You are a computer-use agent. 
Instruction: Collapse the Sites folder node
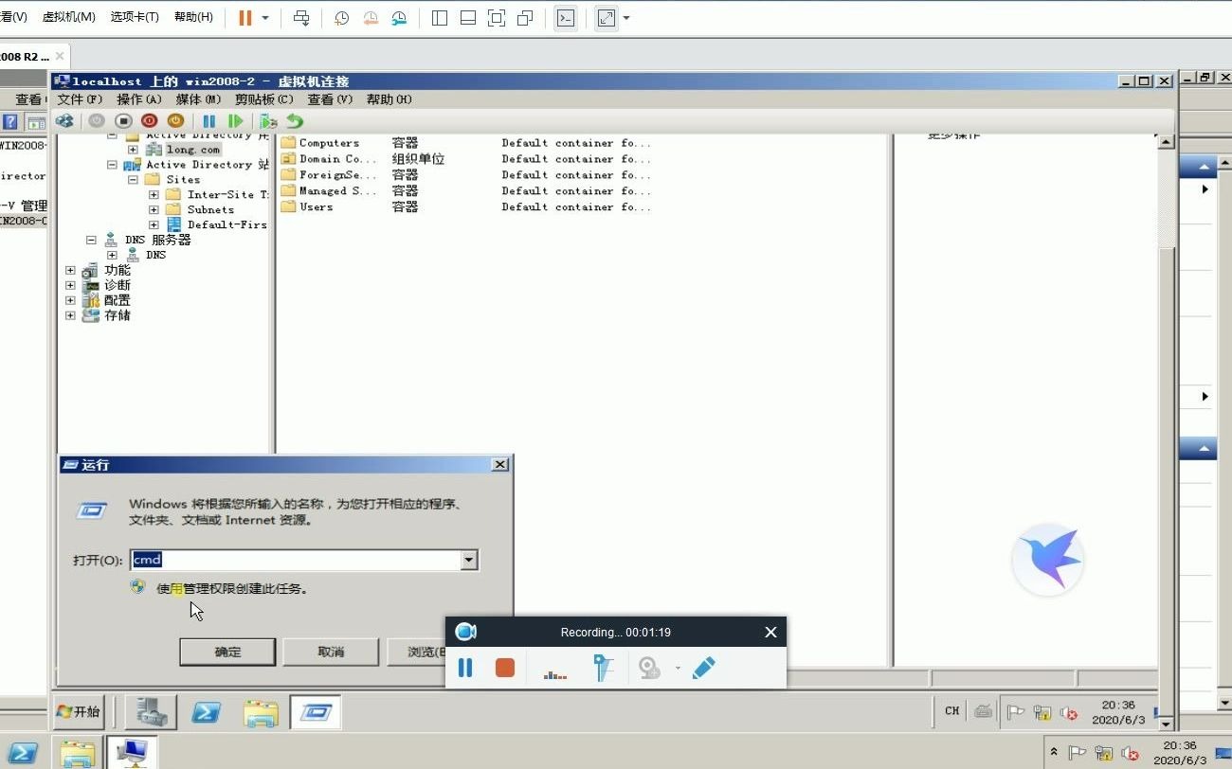(x=133, y=180)
